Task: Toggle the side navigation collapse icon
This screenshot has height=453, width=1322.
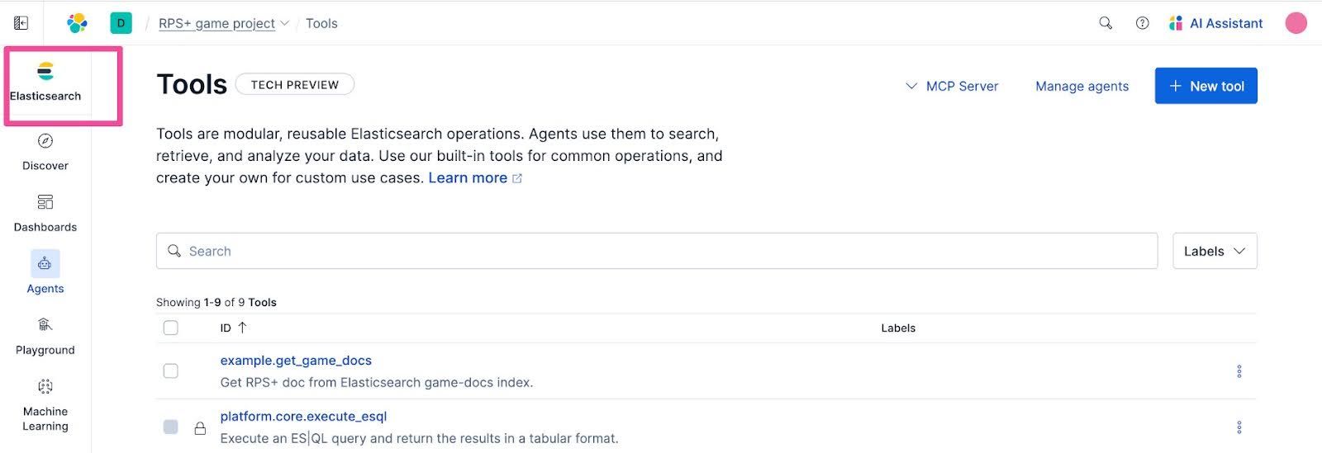Action: click(x=21, y=23)
